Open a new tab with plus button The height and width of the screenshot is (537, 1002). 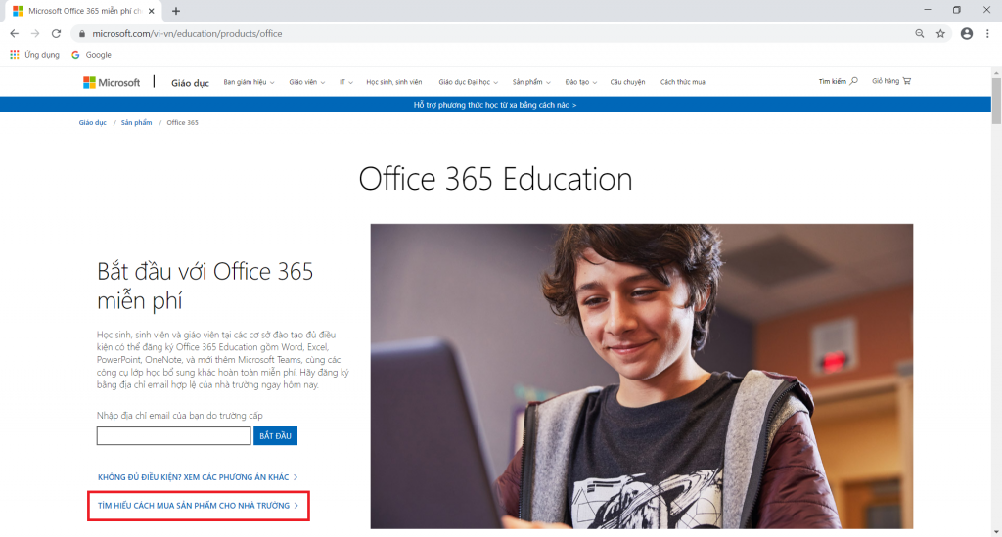(176, 11)
